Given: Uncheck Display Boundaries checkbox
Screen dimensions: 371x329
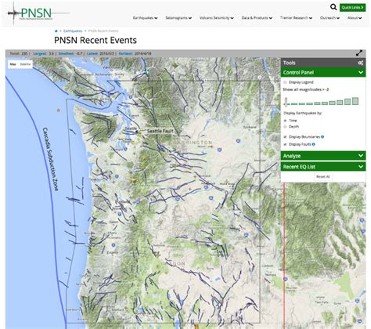Looking at the screenshot, I should click(285, 137).
